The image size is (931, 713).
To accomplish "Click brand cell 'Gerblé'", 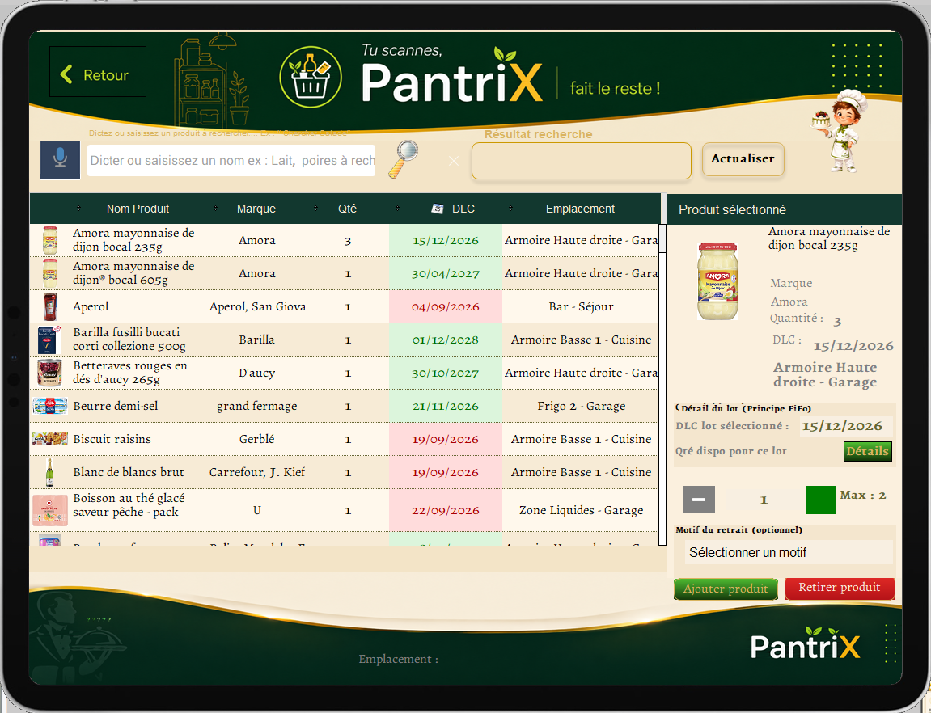I will click(256, 439).
